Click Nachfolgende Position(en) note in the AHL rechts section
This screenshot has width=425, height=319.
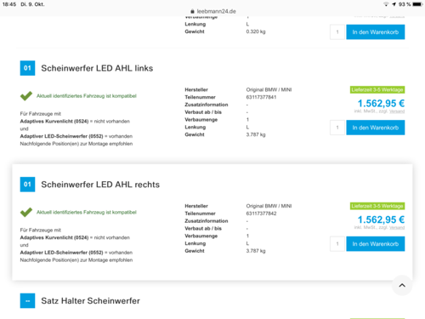click(76, 260)
